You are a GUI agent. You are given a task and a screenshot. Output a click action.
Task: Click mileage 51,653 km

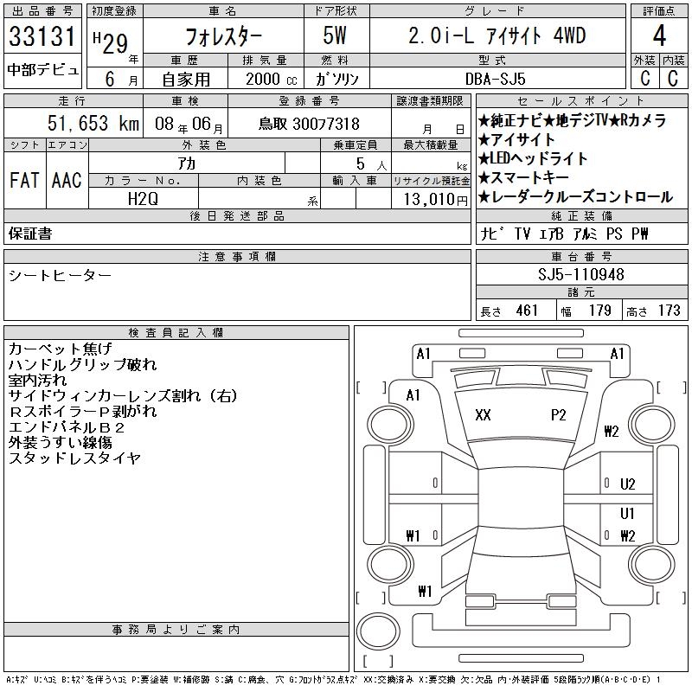tap(93, 123)
